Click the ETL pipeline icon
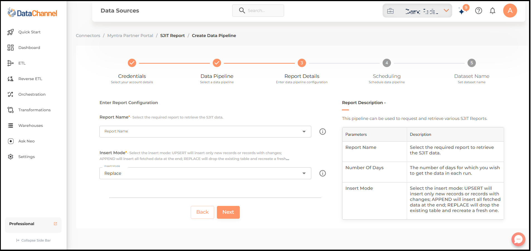531x251 pixels. [11, 63]
